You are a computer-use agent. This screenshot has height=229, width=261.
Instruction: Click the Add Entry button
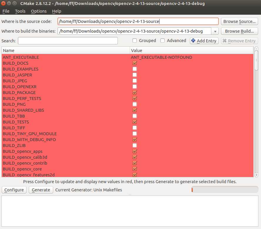[204, 41]
